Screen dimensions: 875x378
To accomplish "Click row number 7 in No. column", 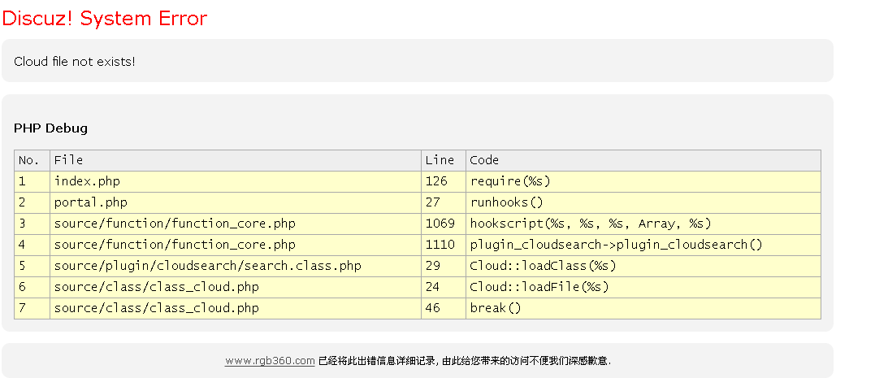I will [32, 309].
